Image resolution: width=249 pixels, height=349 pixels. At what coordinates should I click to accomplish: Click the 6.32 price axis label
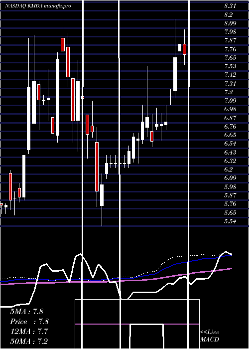pos(230,161)
